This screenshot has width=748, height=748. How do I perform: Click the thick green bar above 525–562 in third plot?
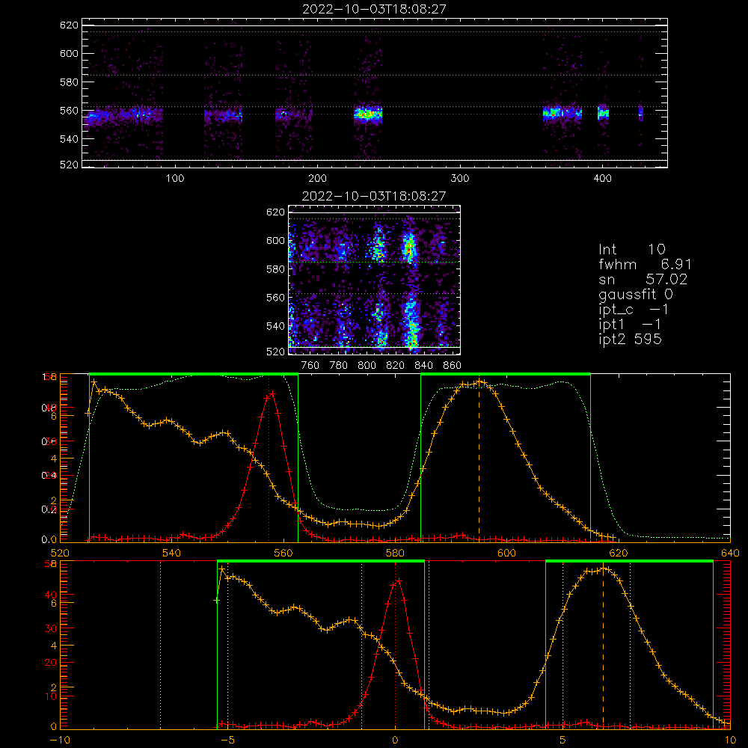[194, 374]
